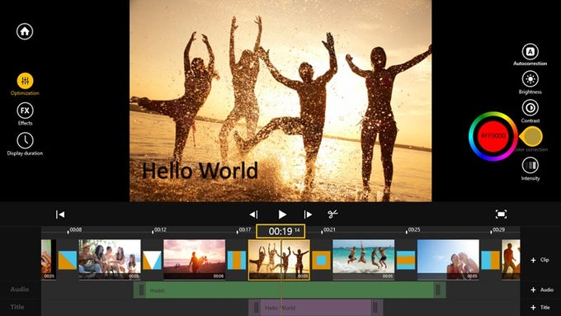561x316 pixels.
Task: Click the 00:21 ruler marker
Action: (329, 229)
